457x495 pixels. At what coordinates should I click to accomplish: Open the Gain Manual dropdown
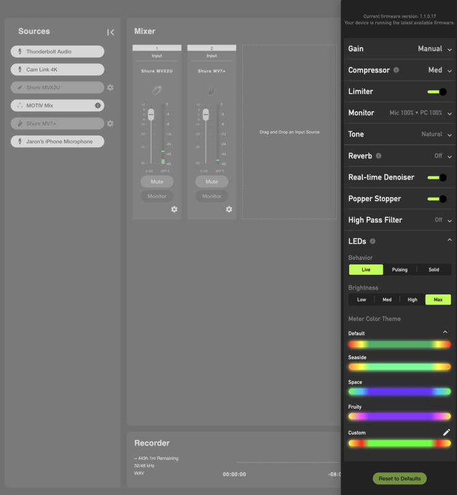pos(435,49)
